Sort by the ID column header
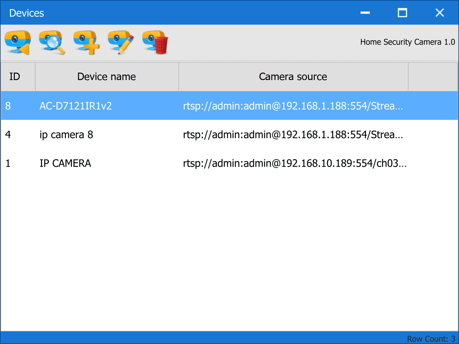This screenshot has height=344, width=459. pos(15,77)
